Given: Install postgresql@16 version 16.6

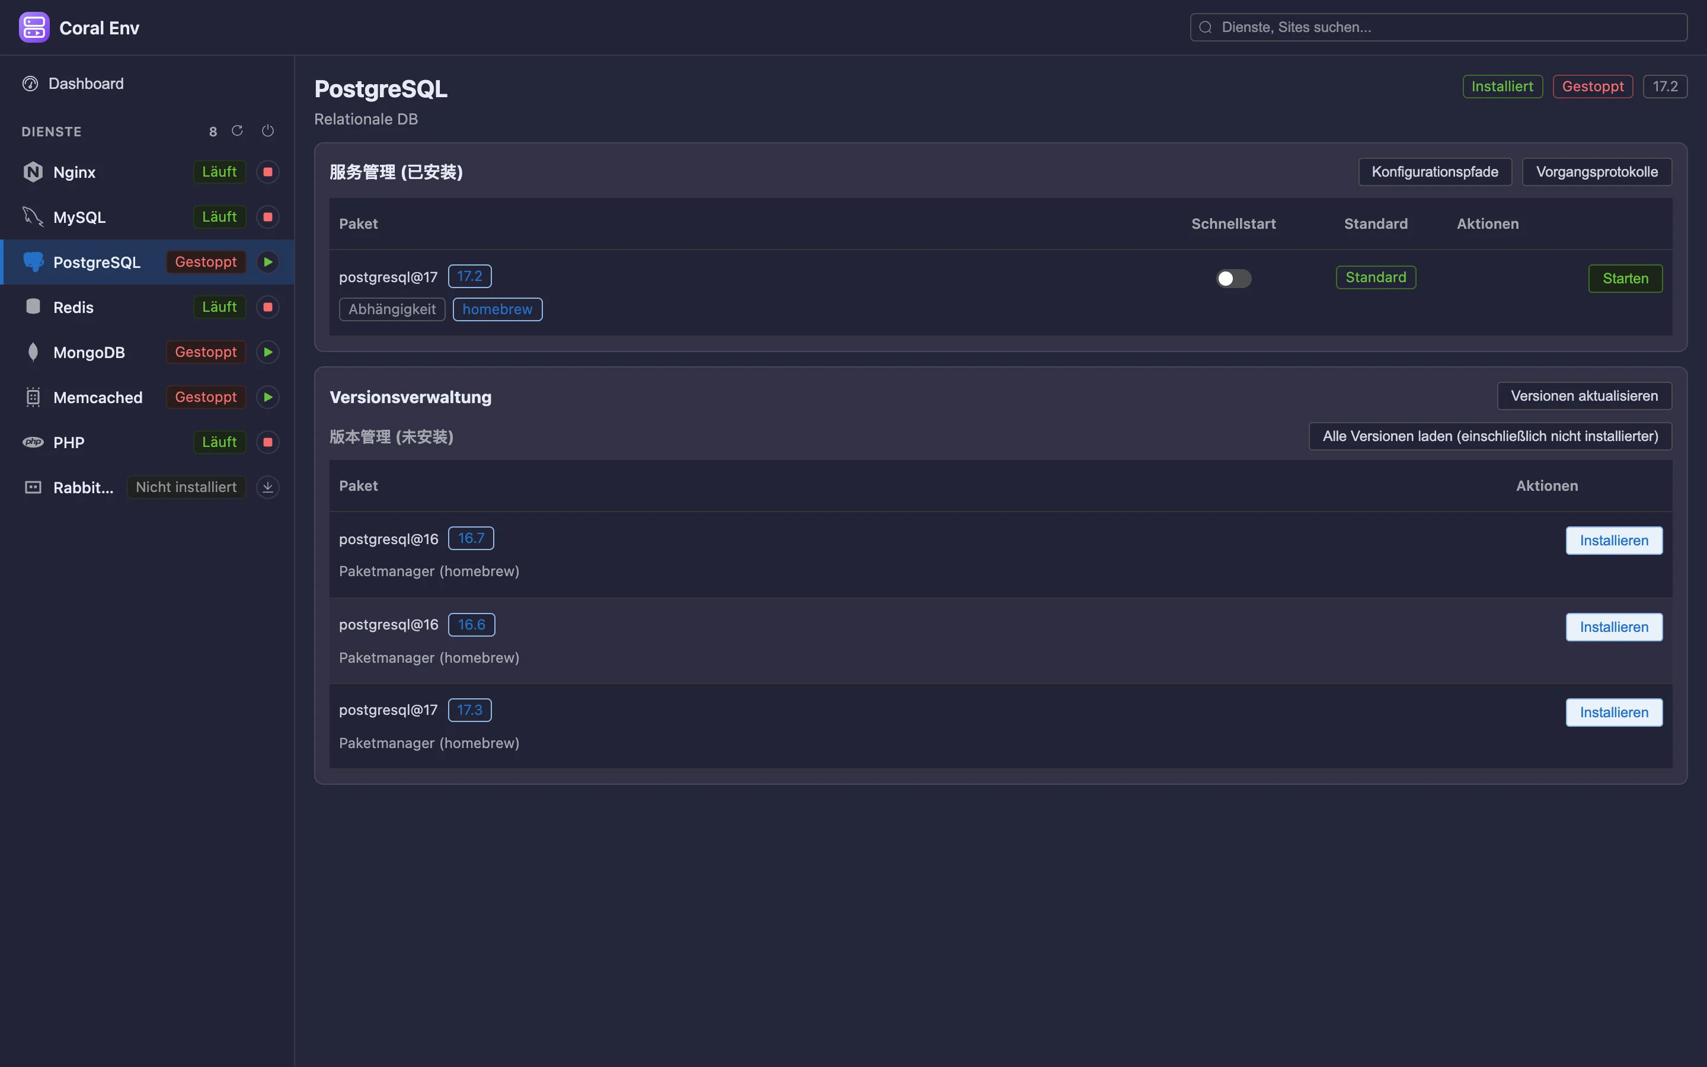Looking at the screenshot, I should pos(1614,627).
